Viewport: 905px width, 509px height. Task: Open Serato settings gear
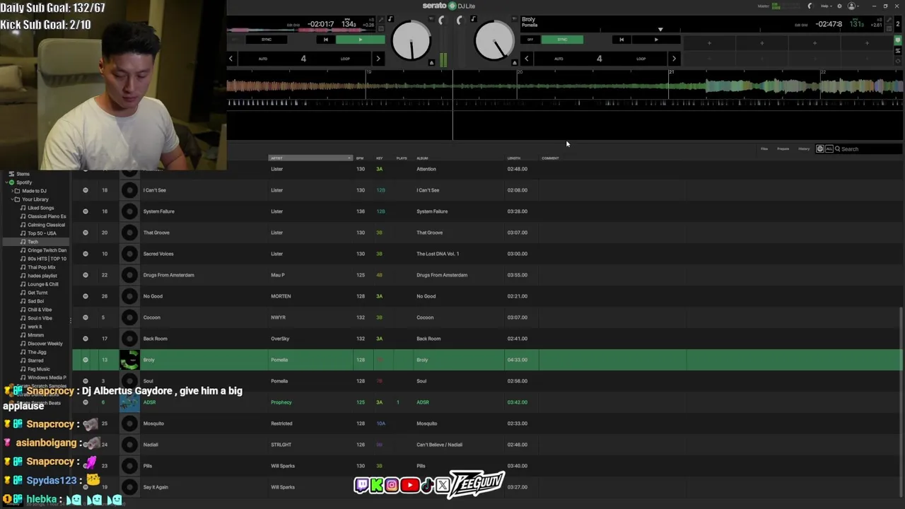(x=839, y=6)
